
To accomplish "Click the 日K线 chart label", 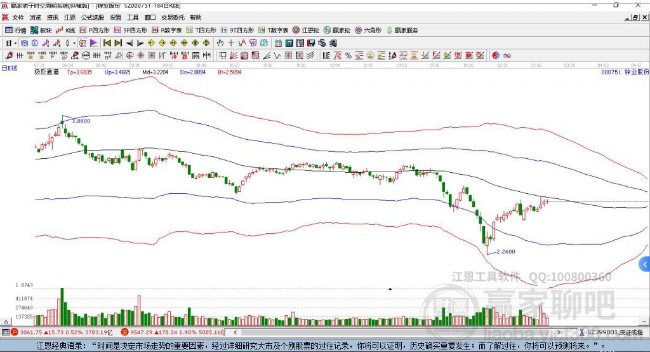I will coord(10,68).
